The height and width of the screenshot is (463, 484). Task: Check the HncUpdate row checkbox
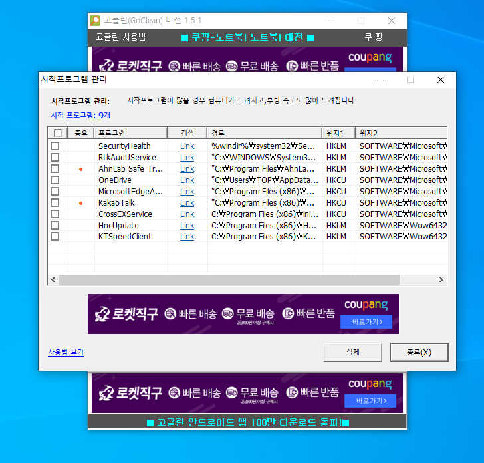click(55, 225)
